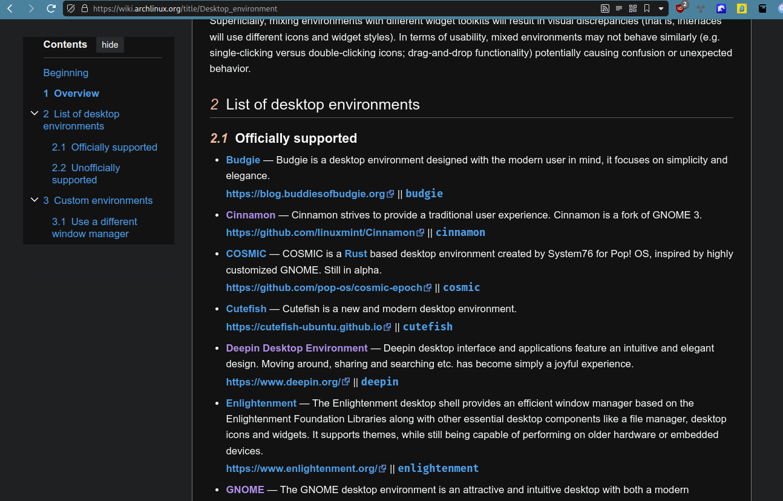
Task: Open the cosmic package link
Action: (462, 287)
